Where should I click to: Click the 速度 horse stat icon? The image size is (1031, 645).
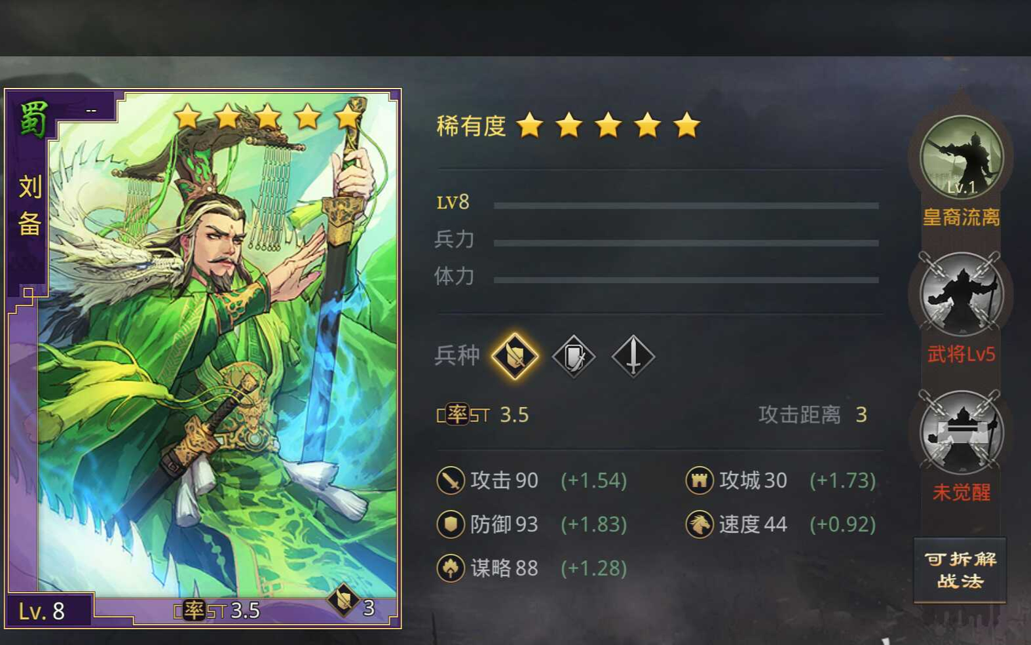[x=700, y=524]
